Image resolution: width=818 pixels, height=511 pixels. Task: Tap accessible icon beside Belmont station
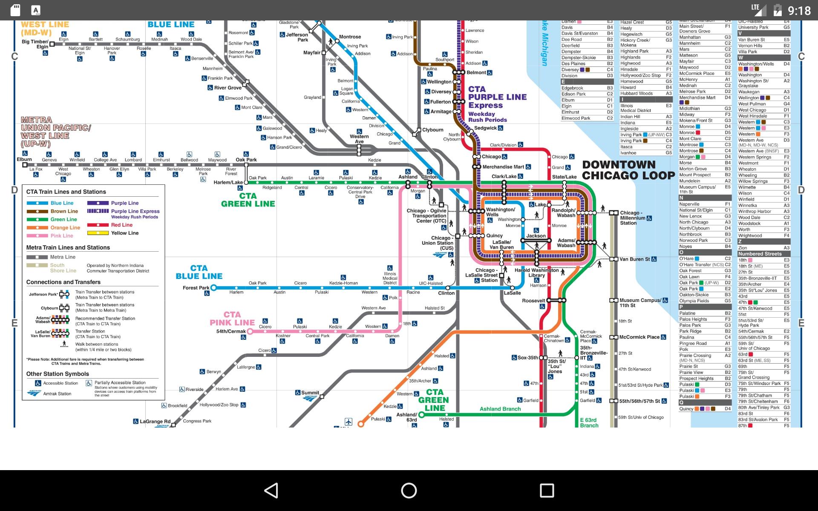click(x=490, y=73)
